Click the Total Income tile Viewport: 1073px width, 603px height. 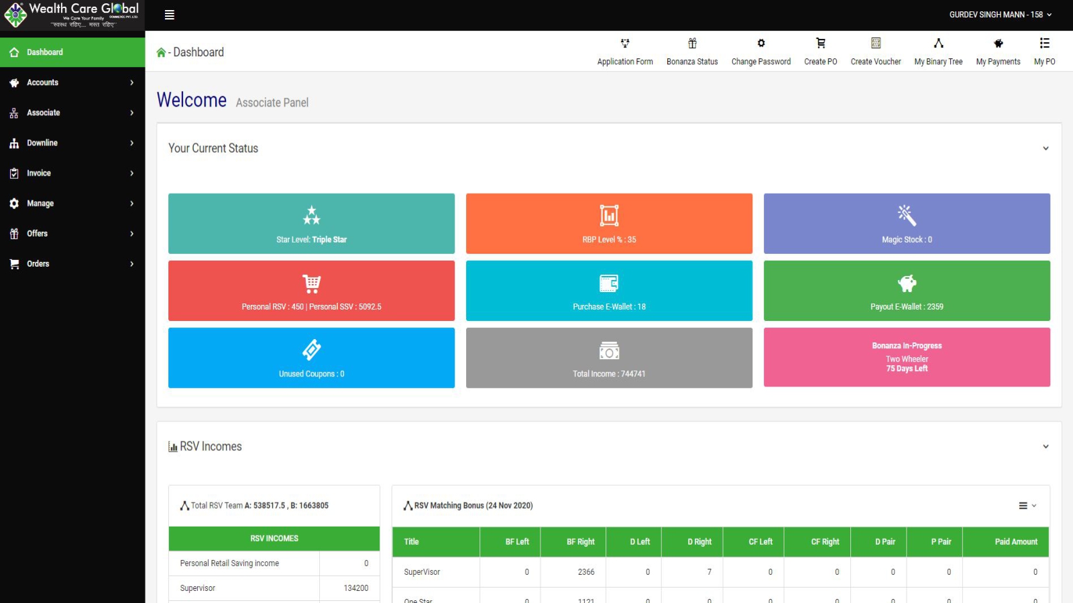click(609, 358)
